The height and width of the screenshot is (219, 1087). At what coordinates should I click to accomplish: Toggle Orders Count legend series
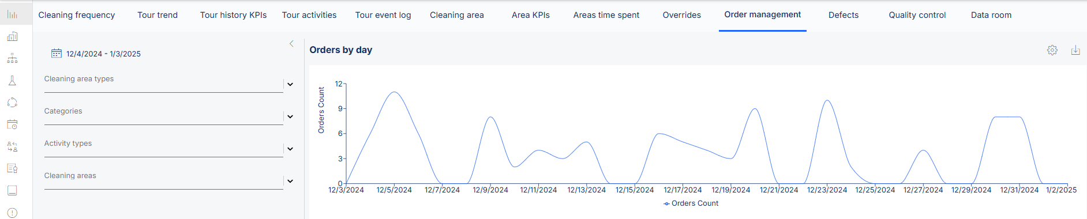coord(691,203)
